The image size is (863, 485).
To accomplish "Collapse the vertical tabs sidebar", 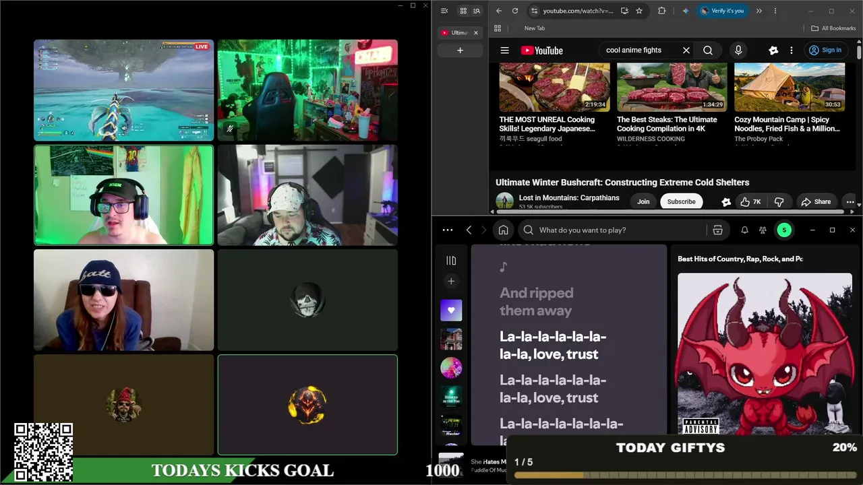I will [444, 11].
